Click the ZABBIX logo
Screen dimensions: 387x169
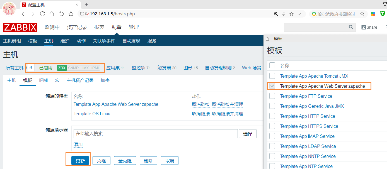pos(20,27)
